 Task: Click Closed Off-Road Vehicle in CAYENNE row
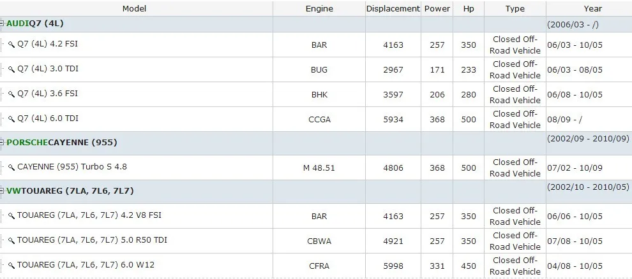pos(515,168)
